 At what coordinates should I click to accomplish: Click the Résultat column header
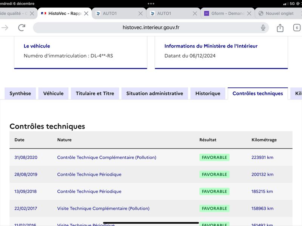click(x=208, y=140)
